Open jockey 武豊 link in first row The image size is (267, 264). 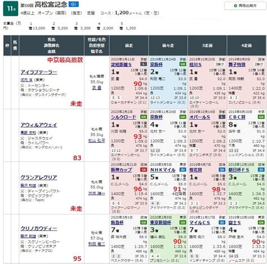click(x=97, y=87)
